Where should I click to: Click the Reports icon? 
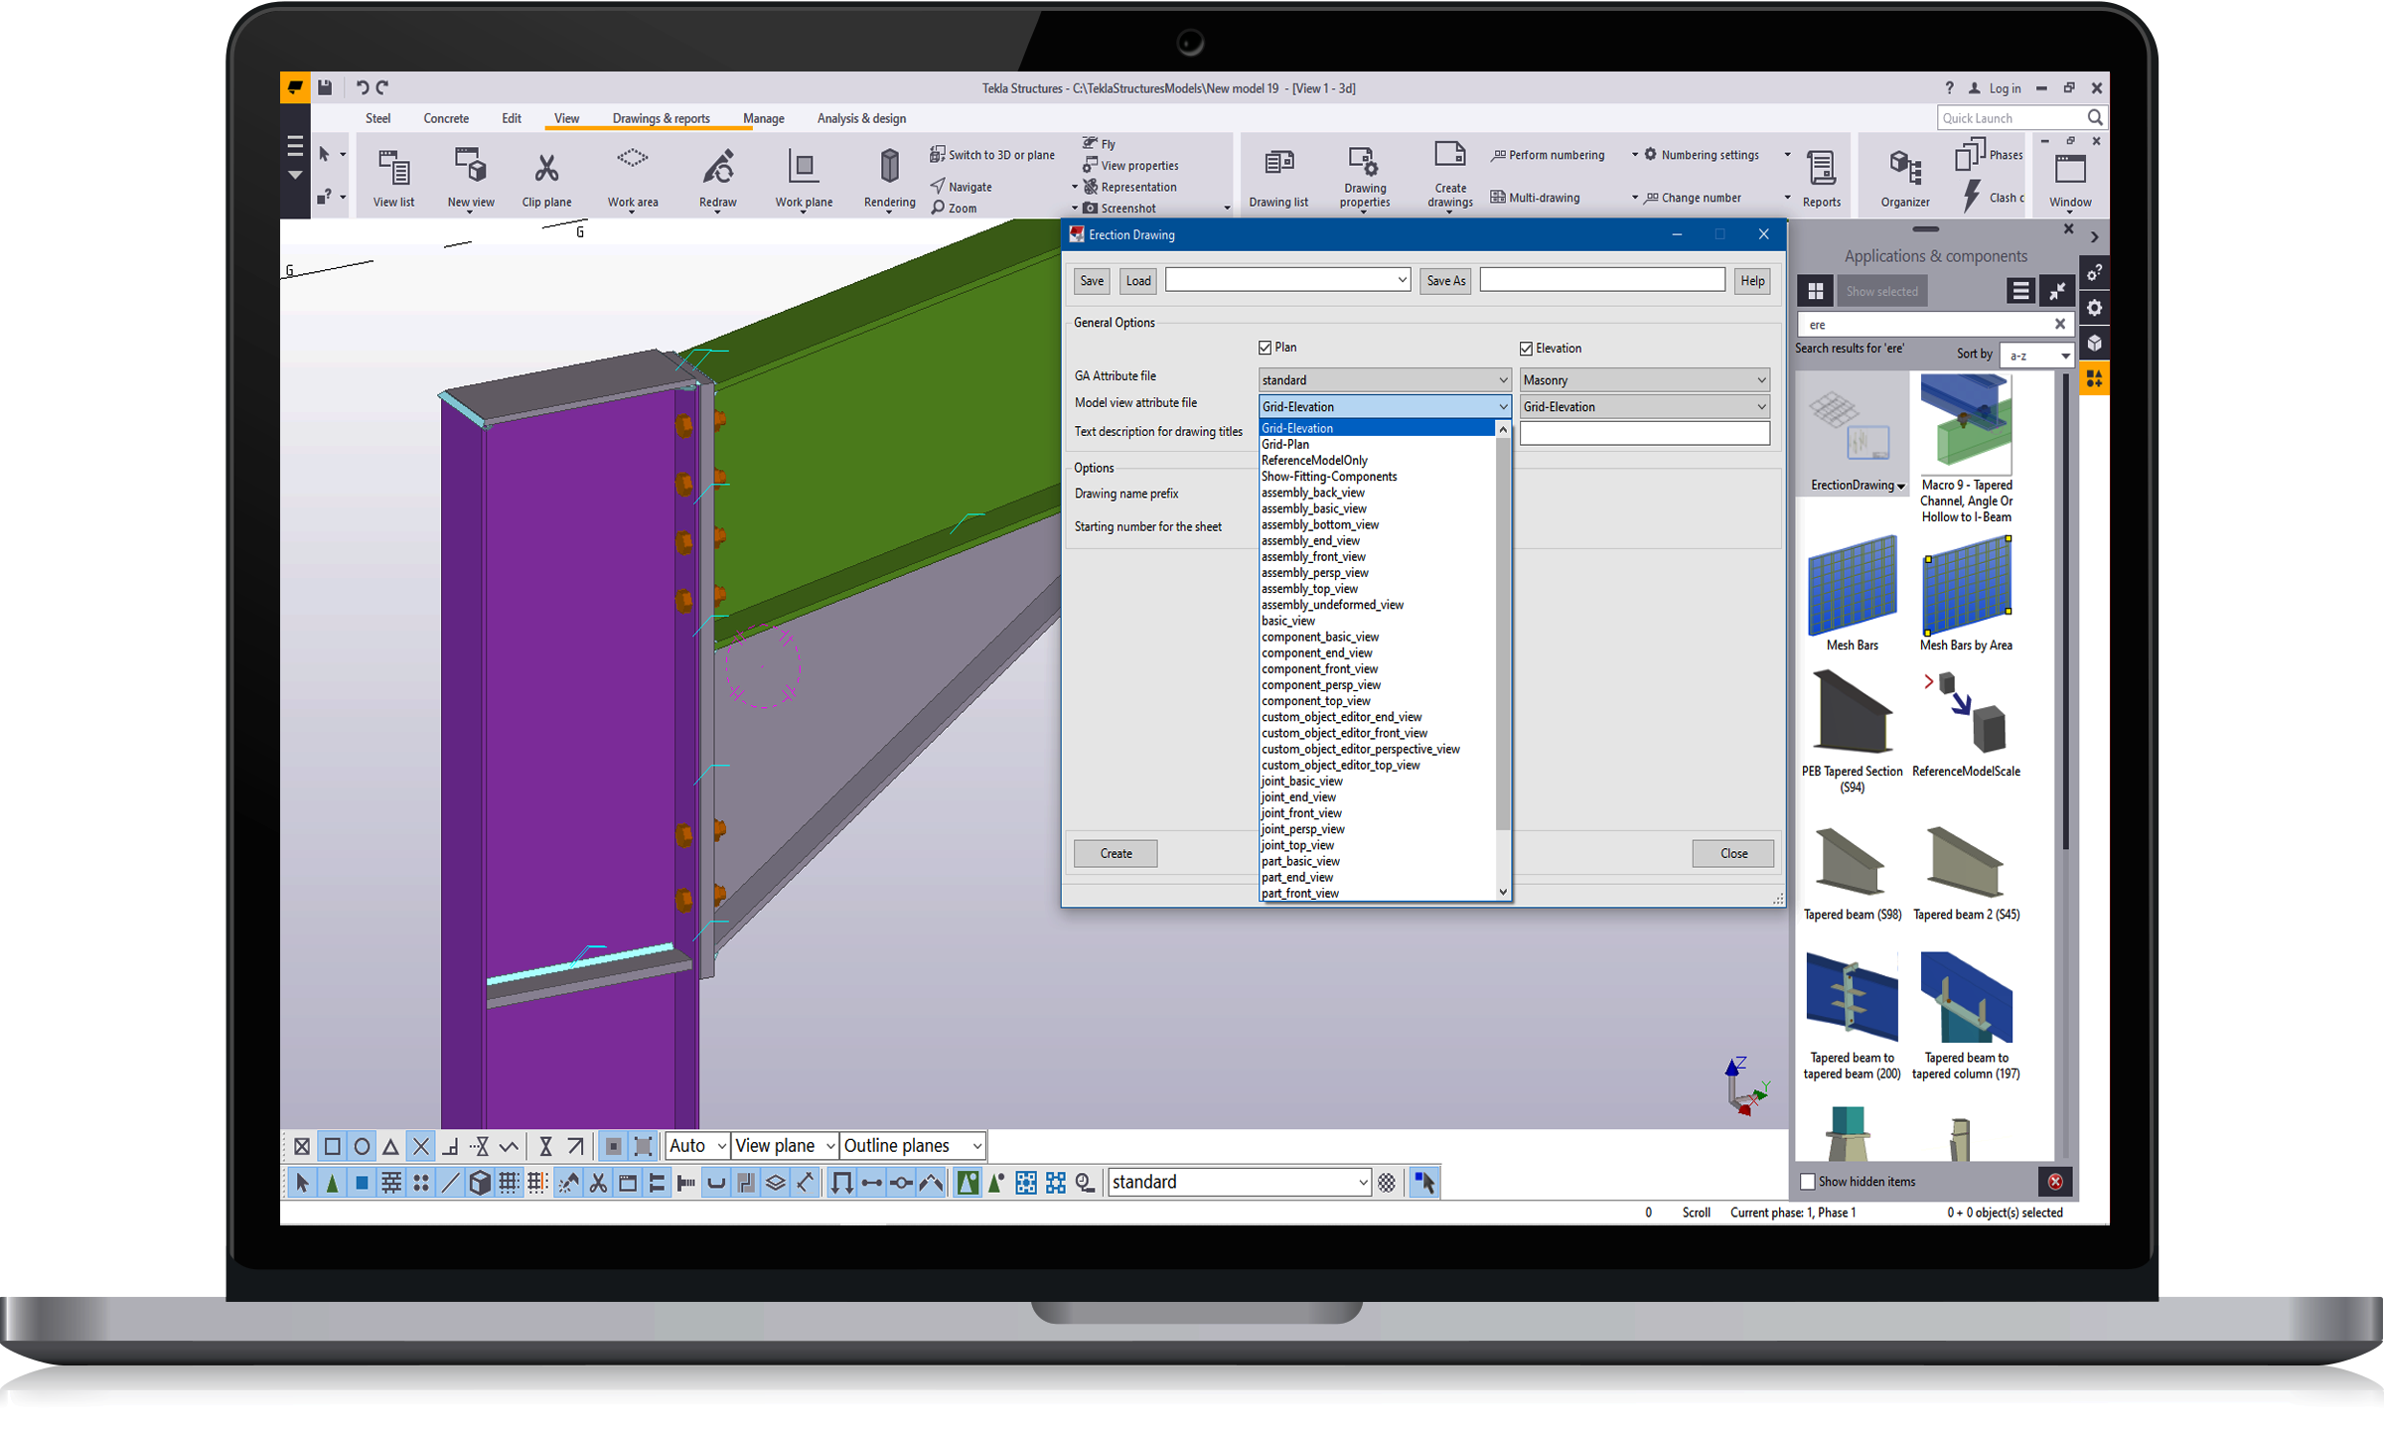point(1821,168)
